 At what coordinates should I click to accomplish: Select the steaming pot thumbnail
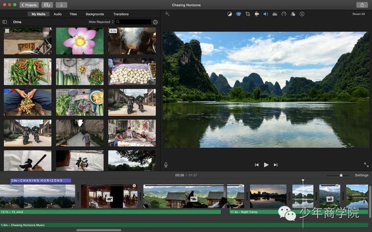(132, 41)
